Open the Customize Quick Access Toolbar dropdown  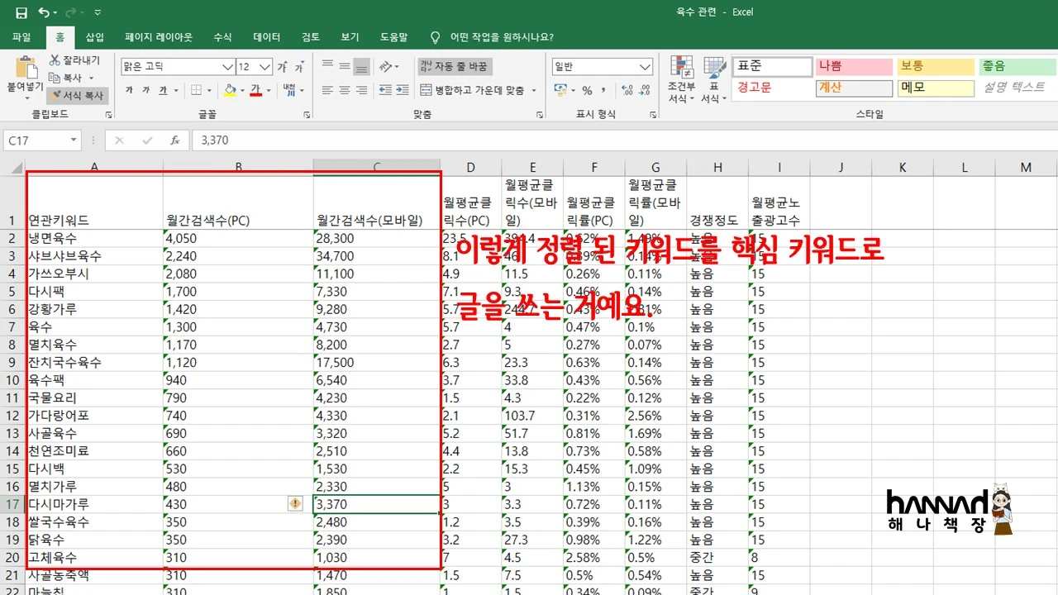coord(98,12)
